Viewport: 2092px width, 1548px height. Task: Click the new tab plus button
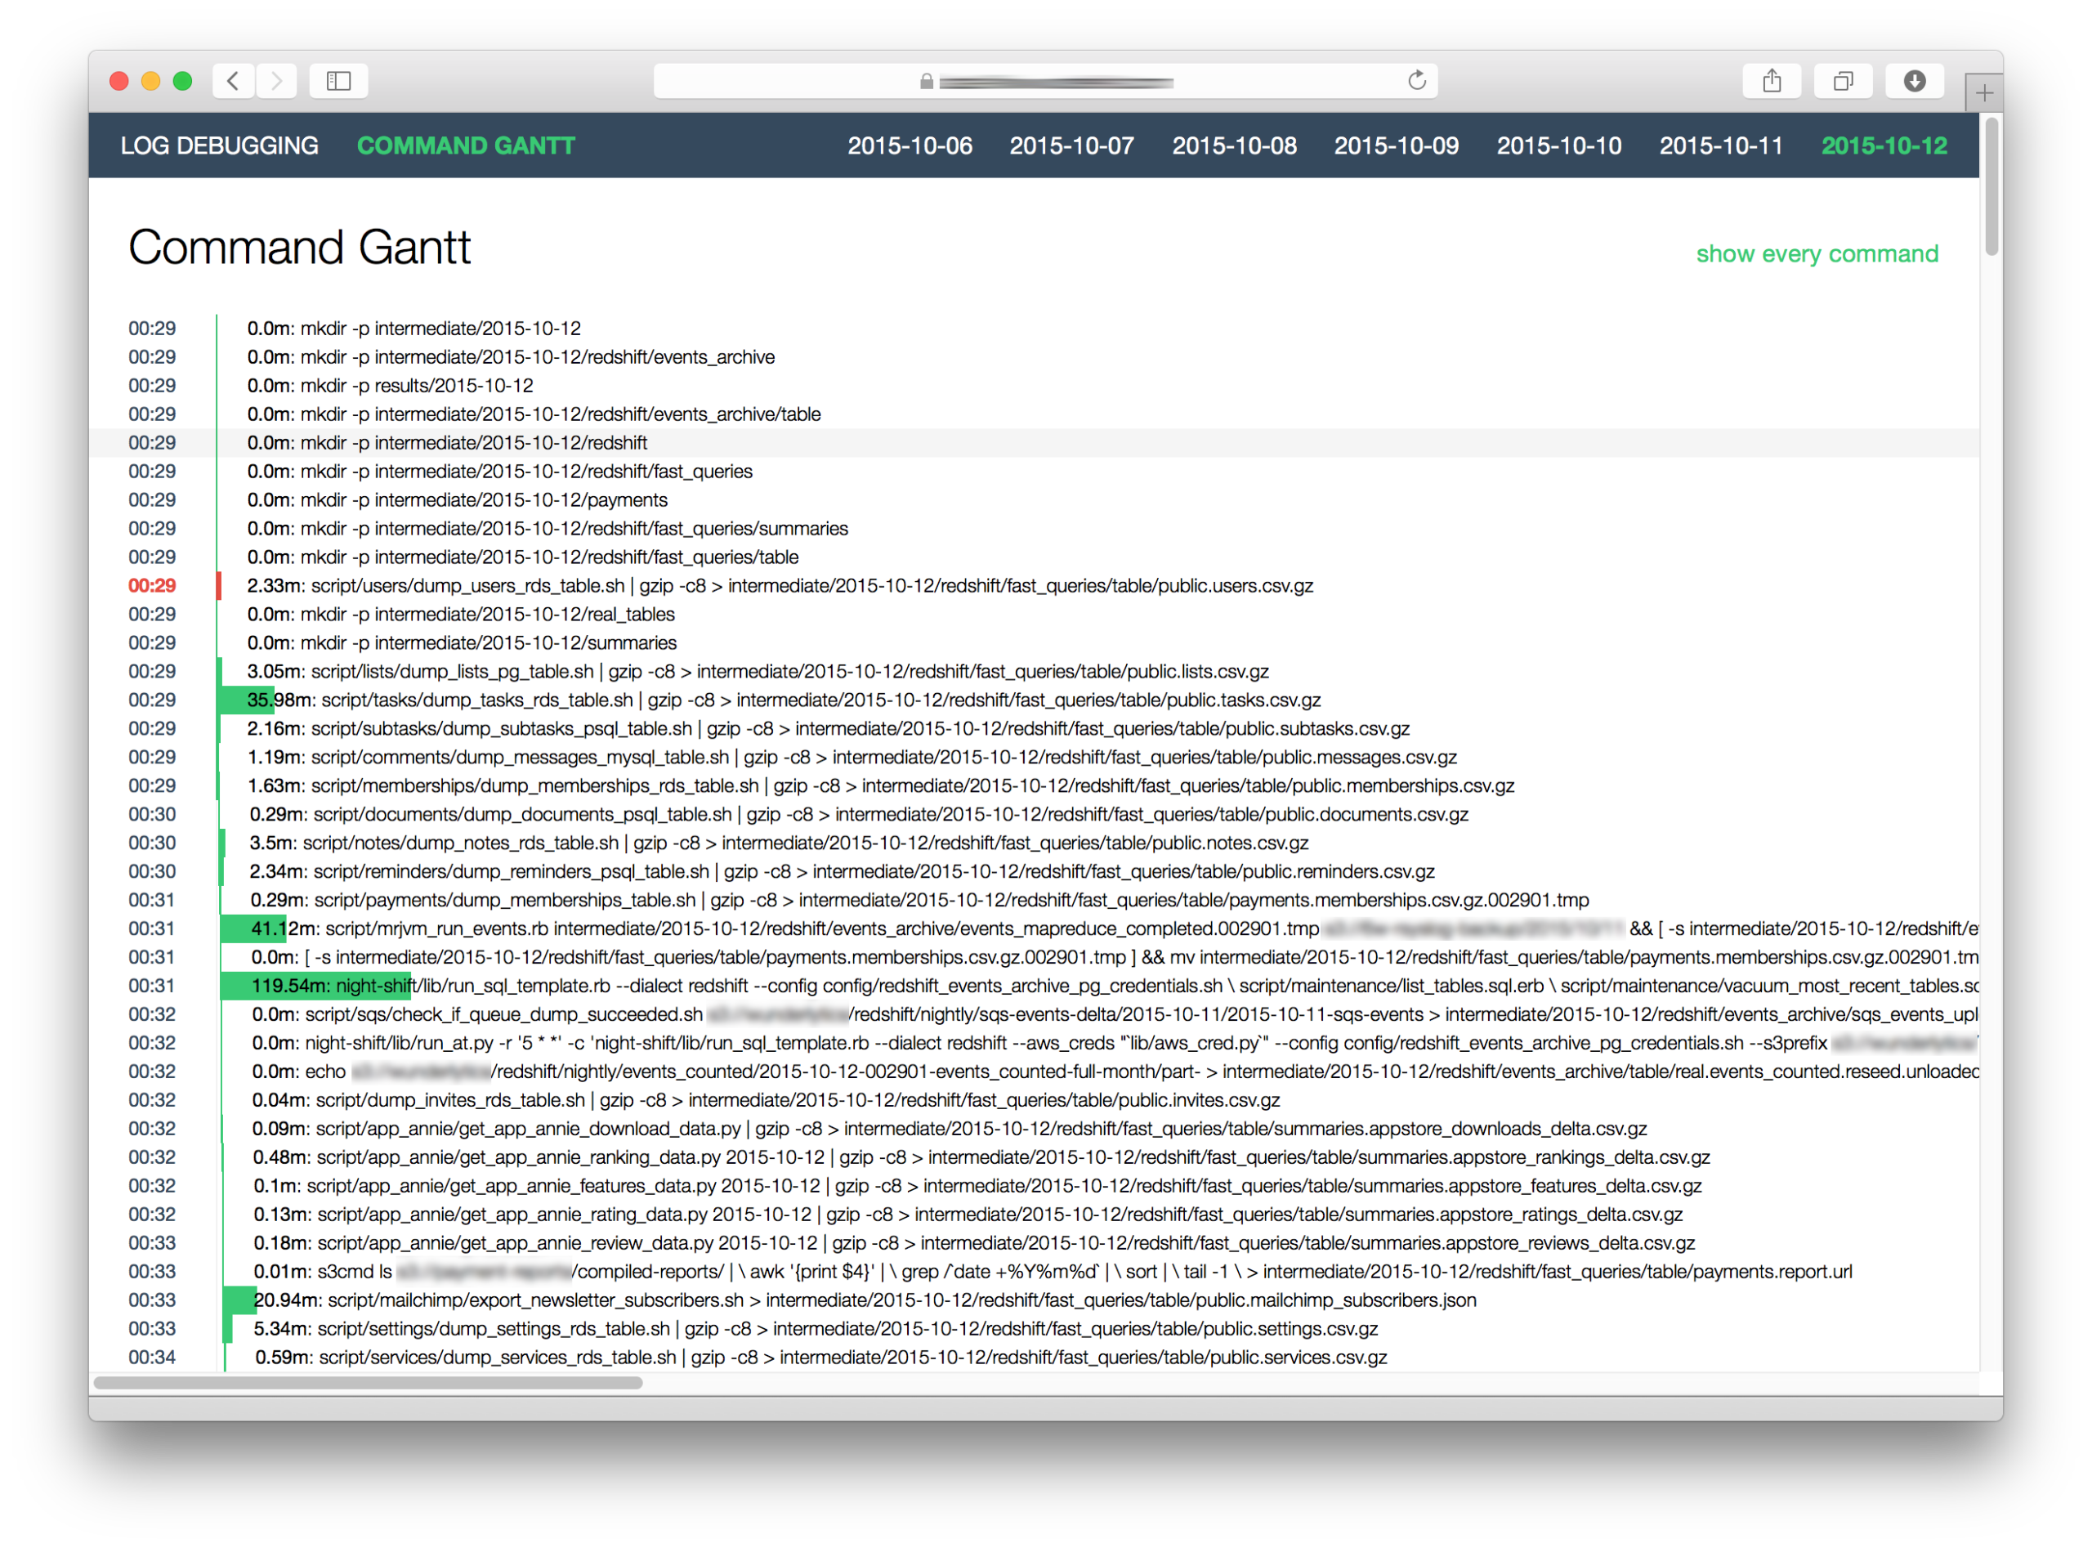pos(1983,93)
